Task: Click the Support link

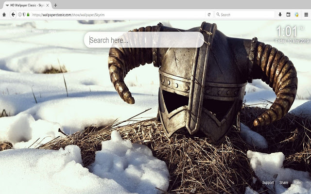Action: [x=268, y=182]
